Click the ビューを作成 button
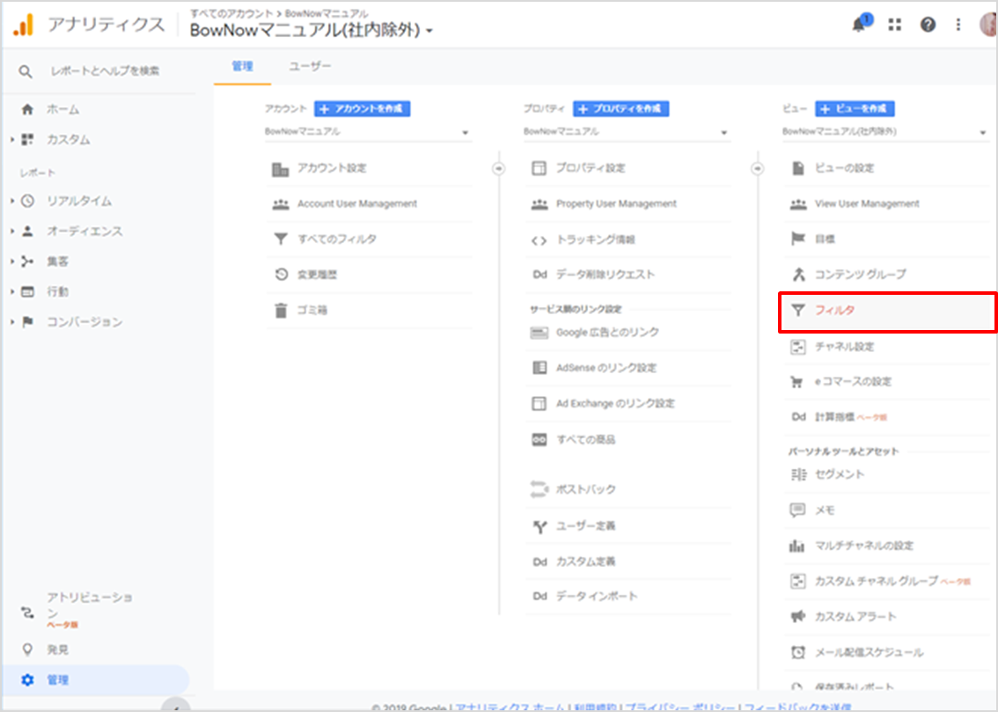Screen dimensions: 998x712 pyautogui.click(x=855, y=109)
